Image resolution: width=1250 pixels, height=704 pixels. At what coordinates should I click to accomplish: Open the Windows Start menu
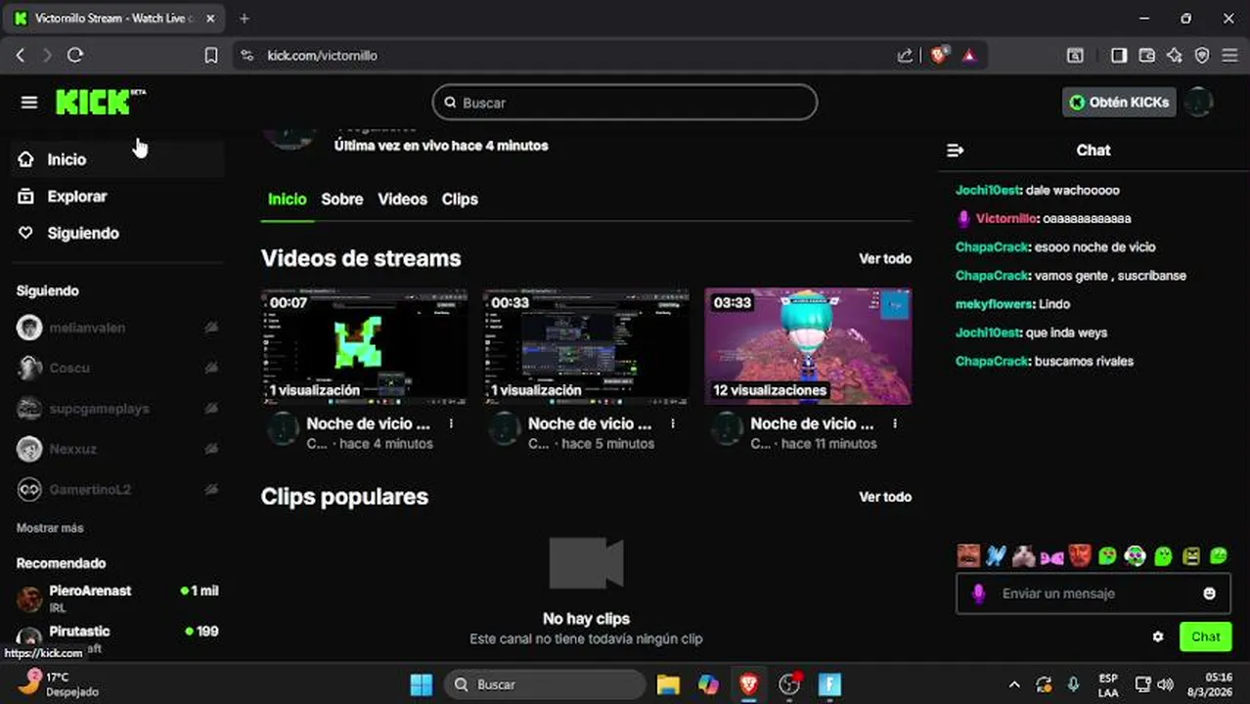pyautogui.click(x=422, y=684)
